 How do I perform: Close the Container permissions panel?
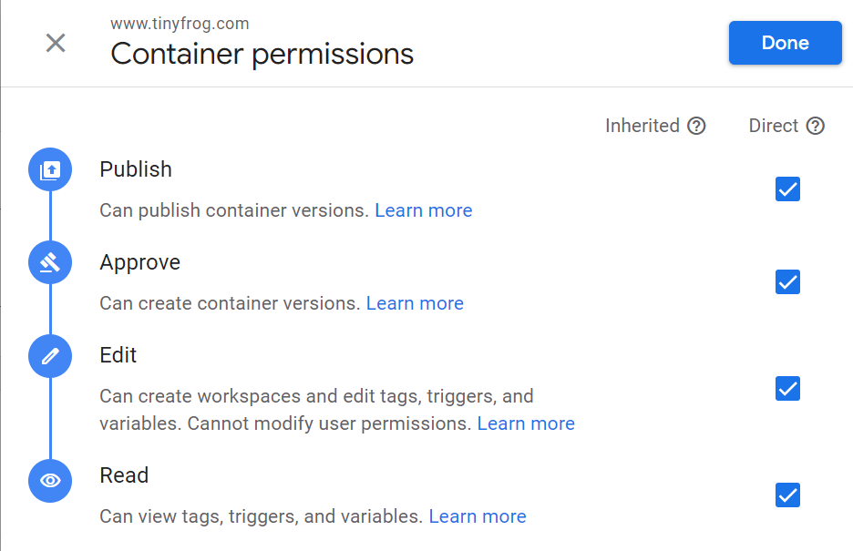coord(56,43)
